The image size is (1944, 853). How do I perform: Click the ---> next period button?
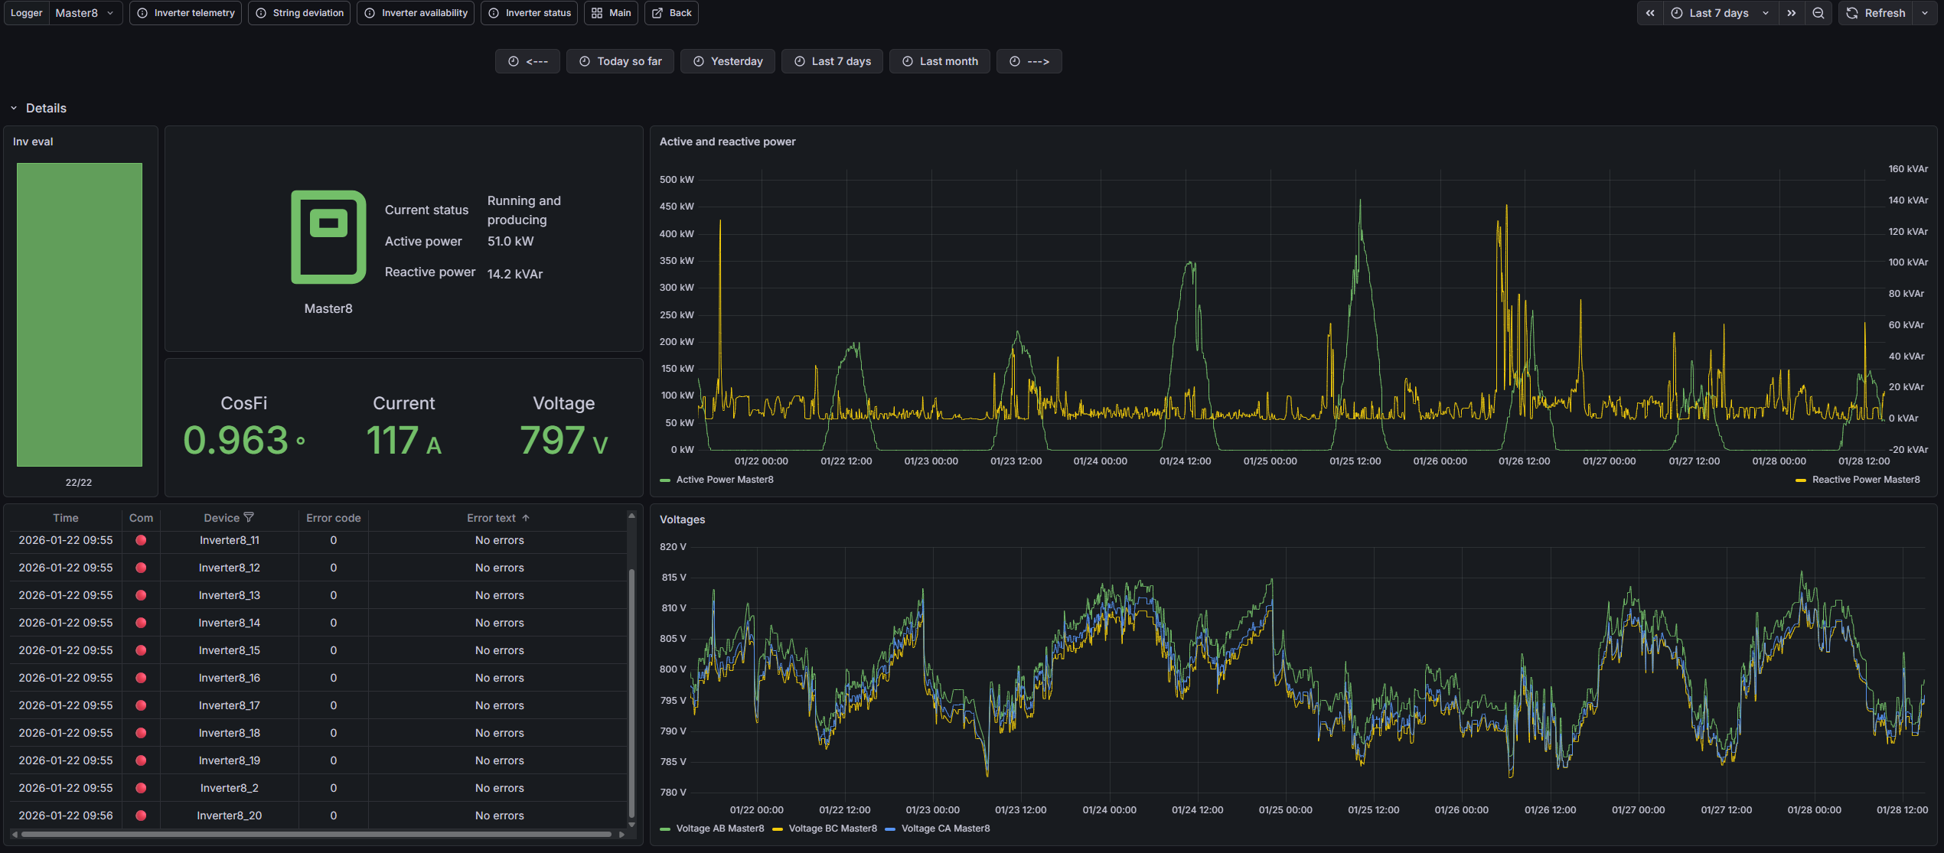coord(1029,61)
